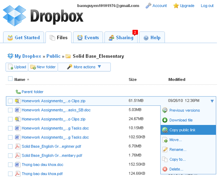Check the box for Solid Base mentary.pdf
Image resolution: width=219 pixels, height=181 pixels.
[x=10, y=155]
